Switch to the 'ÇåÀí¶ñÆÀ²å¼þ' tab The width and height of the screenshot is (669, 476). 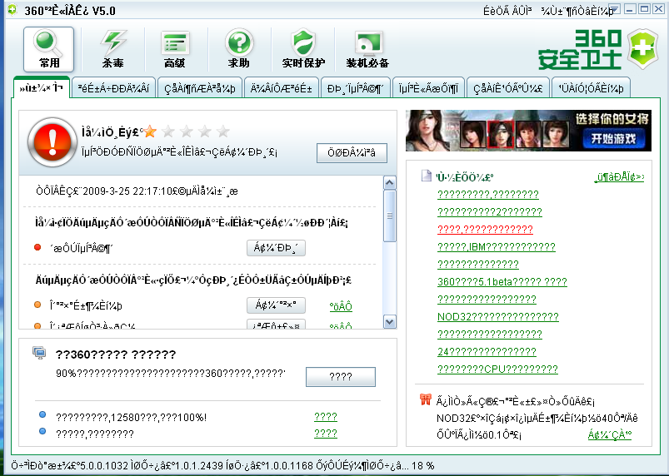tap(200, 88)
